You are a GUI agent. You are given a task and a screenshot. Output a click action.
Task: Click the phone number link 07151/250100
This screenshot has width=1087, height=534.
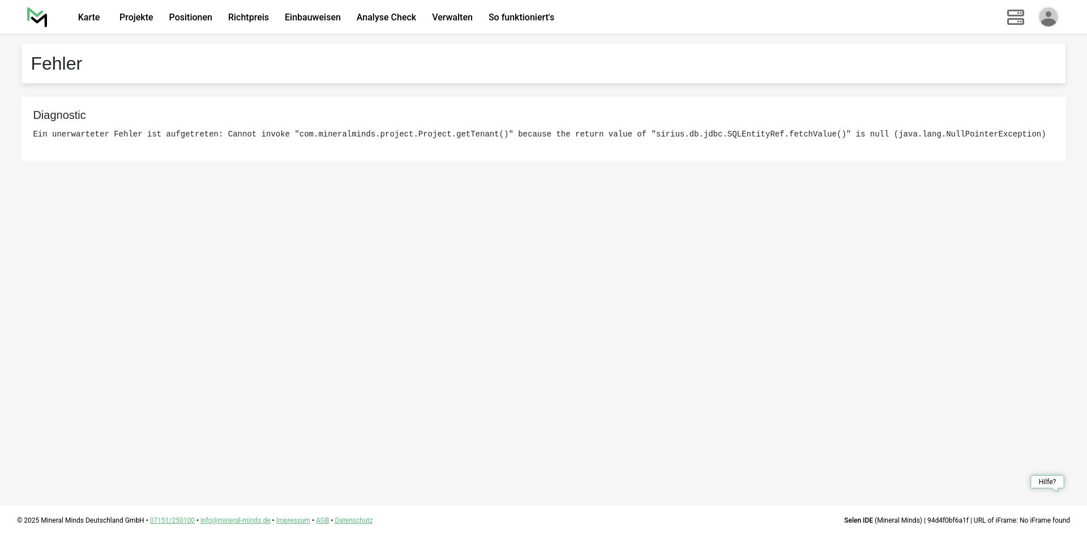172,520
